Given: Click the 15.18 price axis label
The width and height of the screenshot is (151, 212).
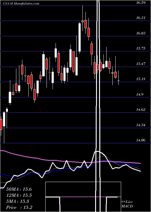Looking at the screenshot, I should [141, 79].
